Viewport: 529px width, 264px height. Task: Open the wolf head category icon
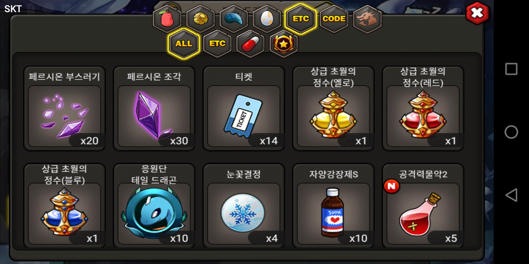[x=367, y=19]
